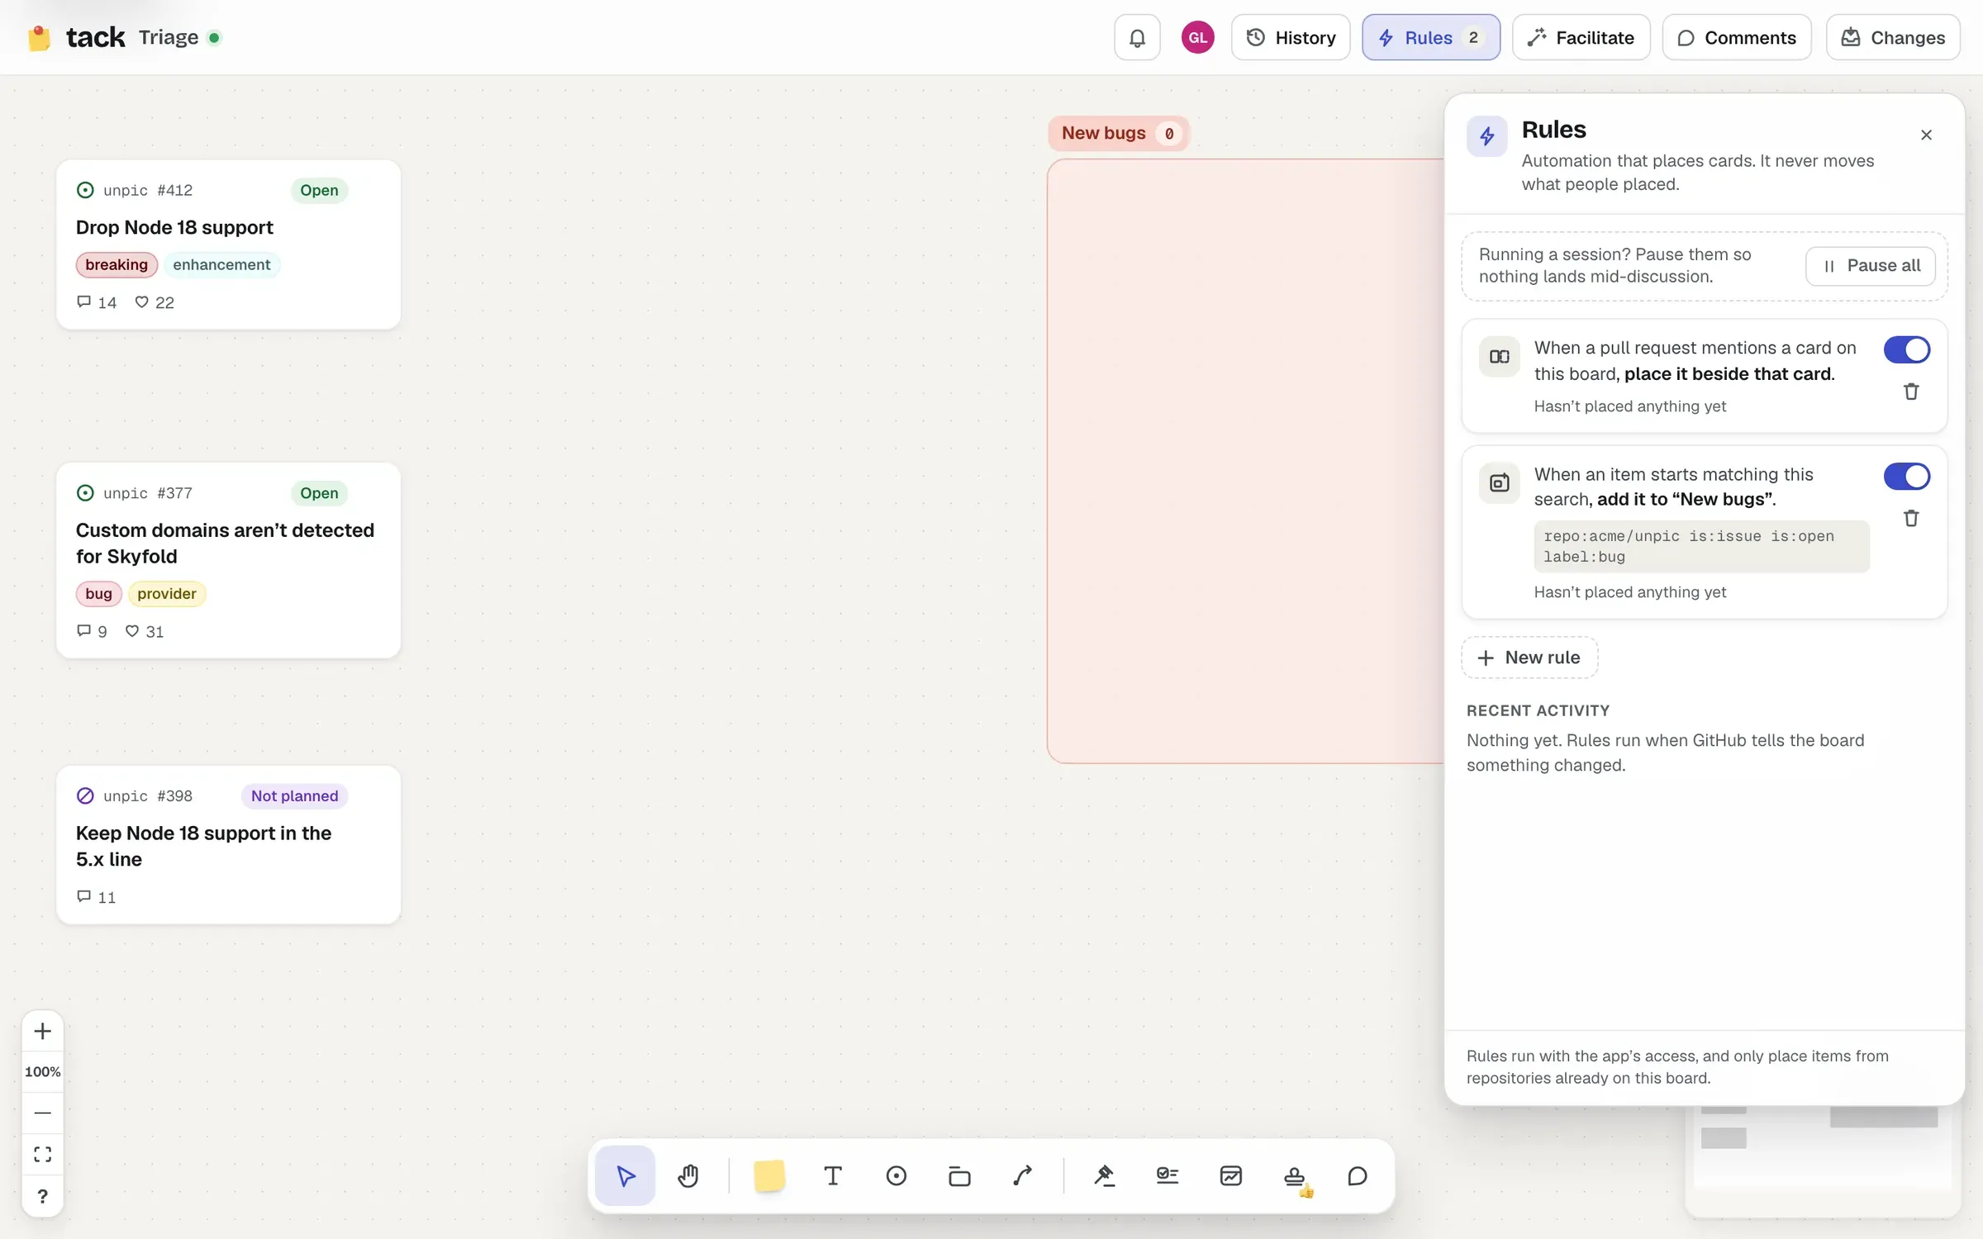Select the curved connector arrow tool
Screen dimensions: 1983x1239
(1022, 1175)
